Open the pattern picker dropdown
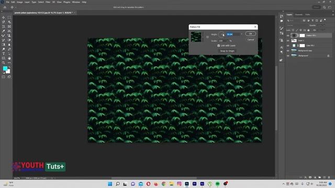The width and height of the screenshot is (335, 188). 203,37
